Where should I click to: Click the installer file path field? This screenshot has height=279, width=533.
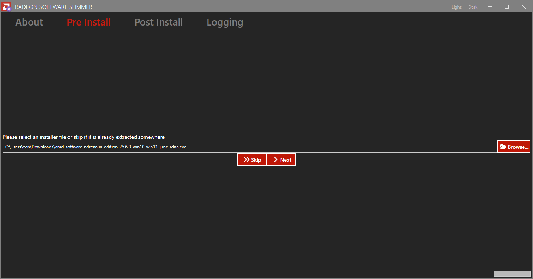[x=249, y=147]
